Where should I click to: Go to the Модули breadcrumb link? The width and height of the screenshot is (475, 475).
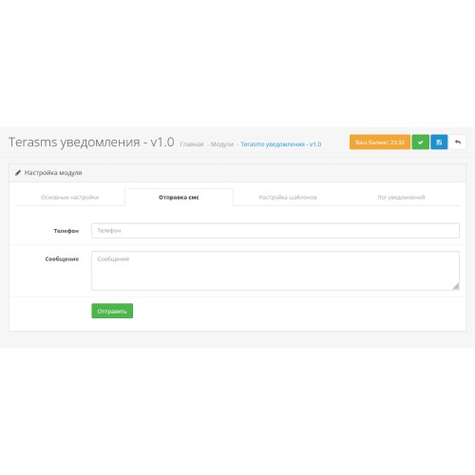222,144
